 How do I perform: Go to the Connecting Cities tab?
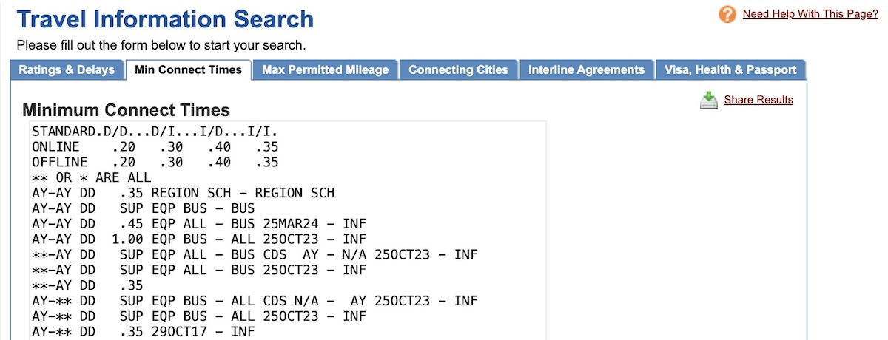[458, 69]
